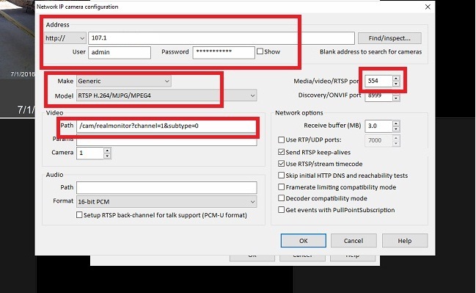Decrease the Discovery/ONVIF port value
476x293 pixels.
click(396, 98)
